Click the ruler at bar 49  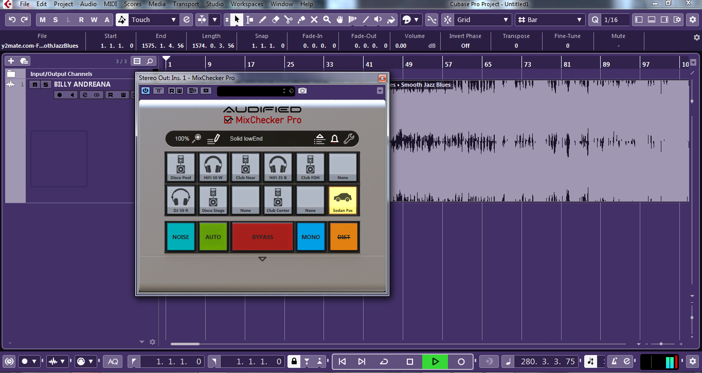[408, 65]
